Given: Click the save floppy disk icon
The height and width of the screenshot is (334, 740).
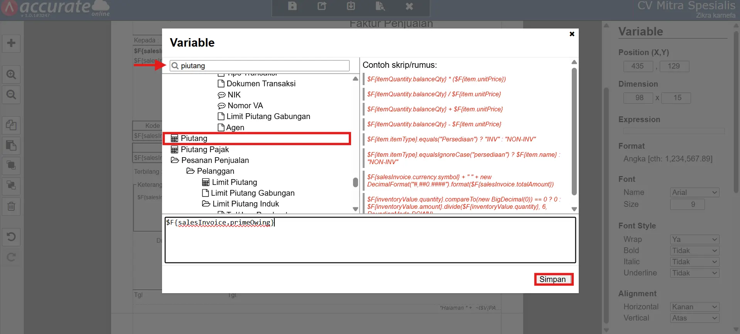Looking at the screenshot, I should pos(292,6).
